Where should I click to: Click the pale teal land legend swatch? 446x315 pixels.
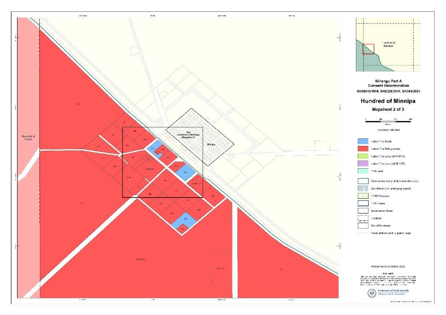363,171
